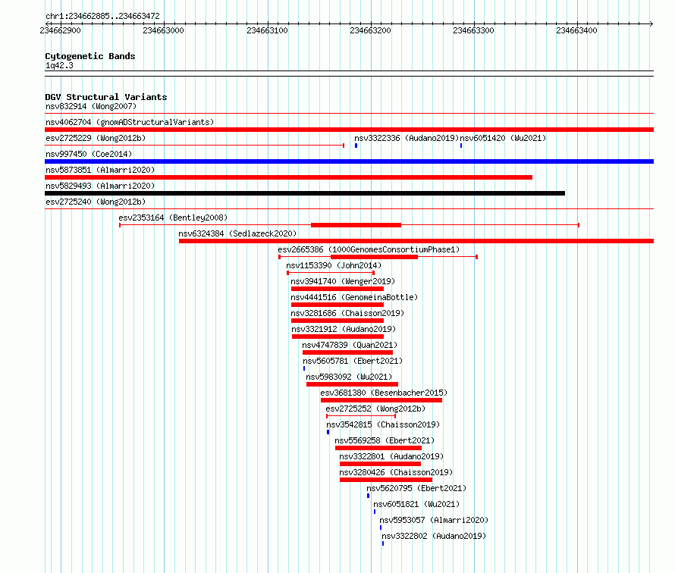Open nsv5983092 (Wu2021) label
The height and width of the screenshot is (573, 675).
pyautogui.click(x=349, y=377)
